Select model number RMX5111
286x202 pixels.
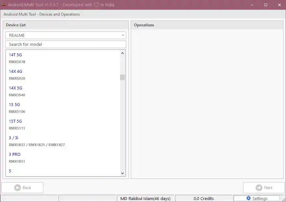17,128
